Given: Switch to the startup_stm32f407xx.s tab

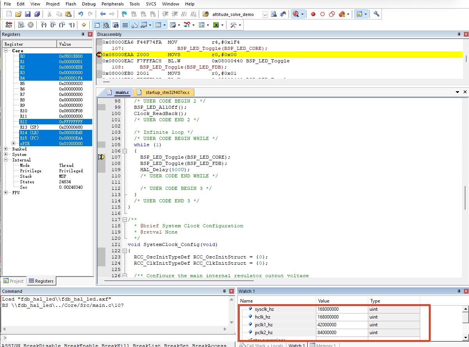Looking at the screenshot, I should 164,92.
